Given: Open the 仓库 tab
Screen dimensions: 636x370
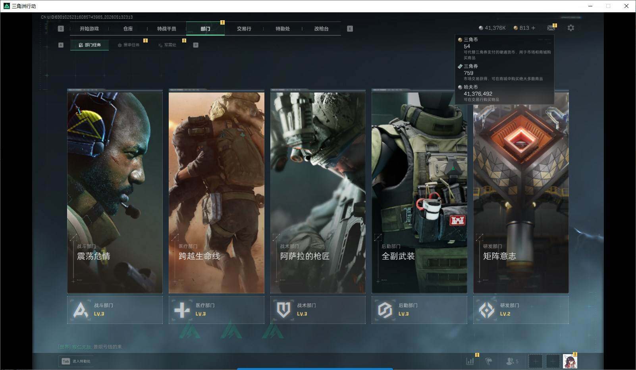Looking at the screenshot, I should pos(128,29).
